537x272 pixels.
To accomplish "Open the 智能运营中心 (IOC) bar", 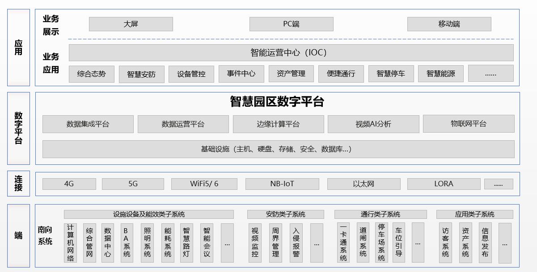I will coord(291,53).
